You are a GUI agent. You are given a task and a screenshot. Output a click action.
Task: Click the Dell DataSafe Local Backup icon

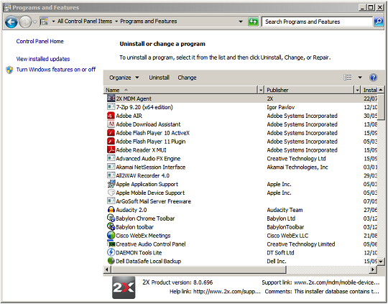[x=111, y=261]
